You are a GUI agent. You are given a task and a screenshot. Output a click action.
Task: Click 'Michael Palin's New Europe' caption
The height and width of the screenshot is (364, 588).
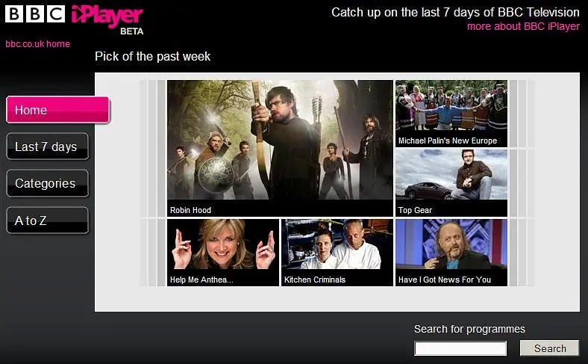click(448, 141)
